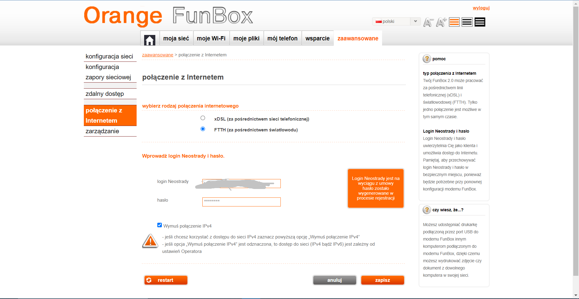
Task: Open 'zdalny dostęp' in sidebar
Action: [x=110, y=94]
